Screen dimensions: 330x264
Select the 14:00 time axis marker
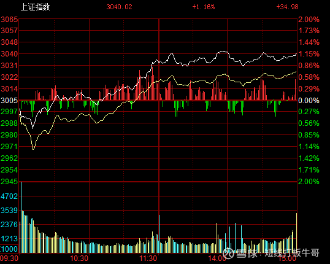(x=217, y=258)
